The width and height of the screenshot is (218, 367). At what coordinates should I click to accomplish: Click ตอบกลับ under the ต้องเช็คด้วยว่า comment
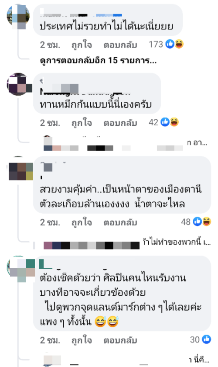120,340
